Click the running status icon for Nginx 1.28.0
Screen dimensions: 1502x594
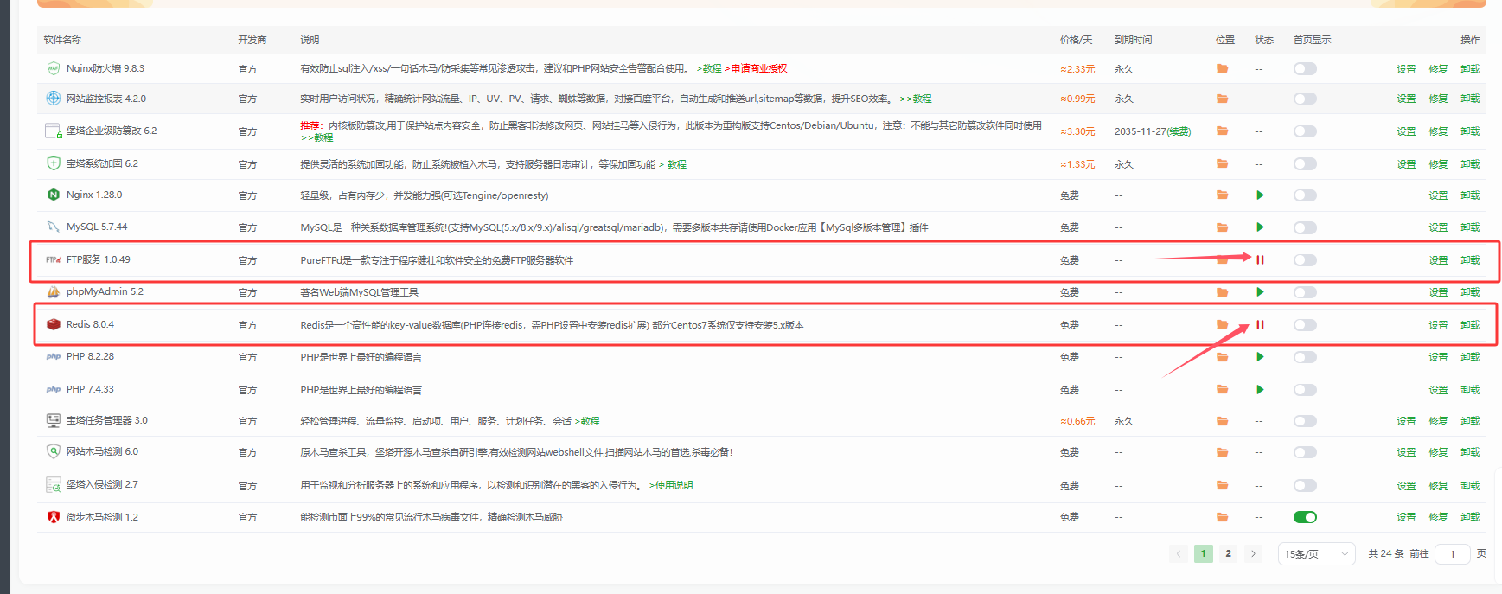[x=1260, y=195]
